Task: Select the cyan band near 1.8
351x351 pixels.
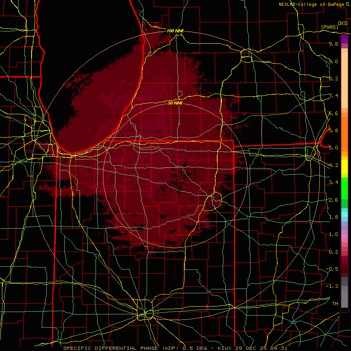Action: pyautogui.click(x=344, y=214)
